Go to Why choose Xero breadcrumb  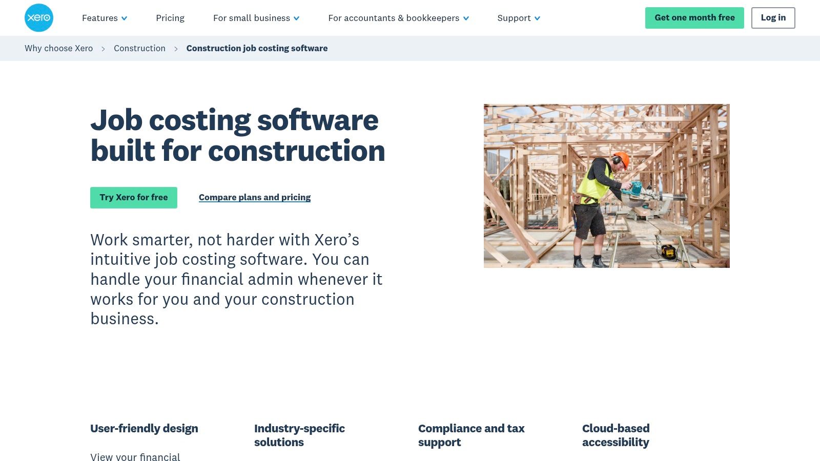point(59,48)
